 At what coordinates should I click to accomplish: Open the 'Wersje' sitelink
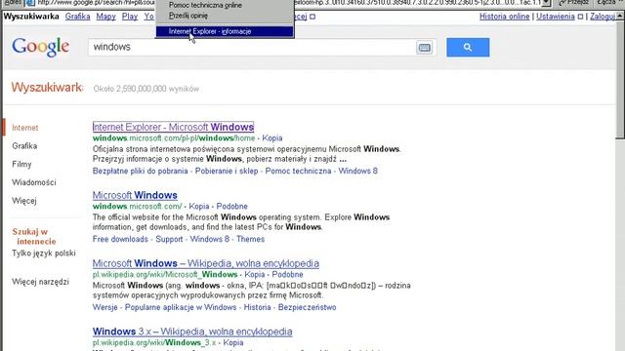point(104,307)
